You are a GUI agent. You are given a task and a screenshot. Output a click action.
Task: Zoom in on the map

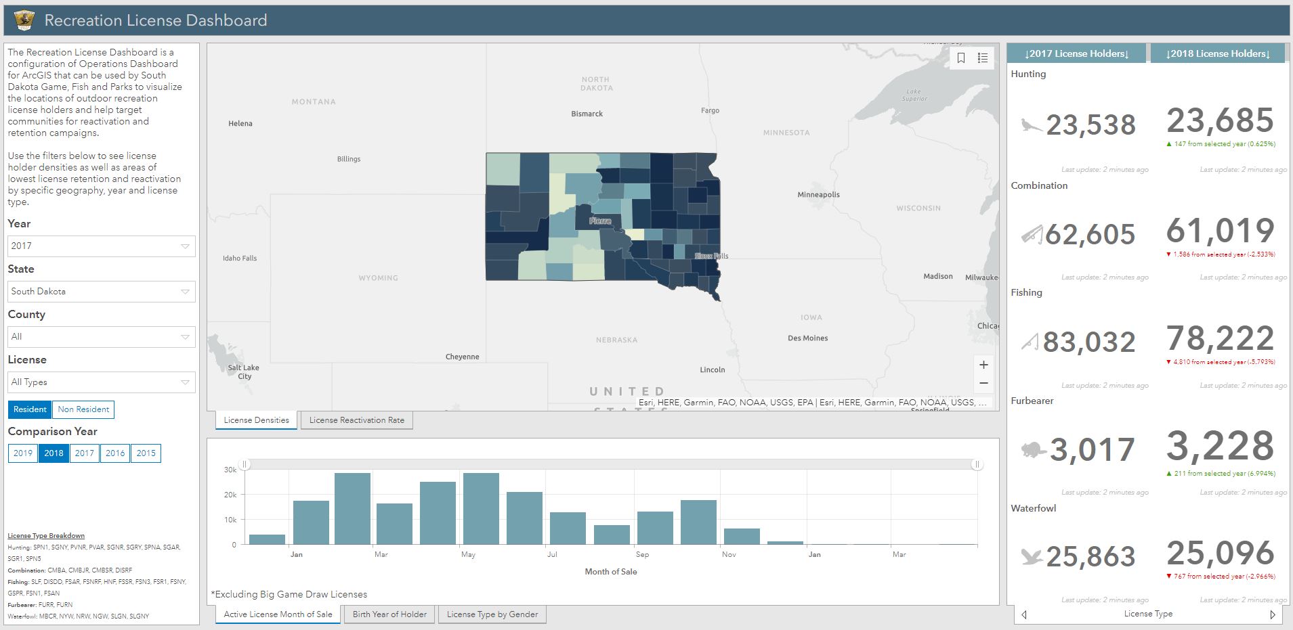pos(983,365)
